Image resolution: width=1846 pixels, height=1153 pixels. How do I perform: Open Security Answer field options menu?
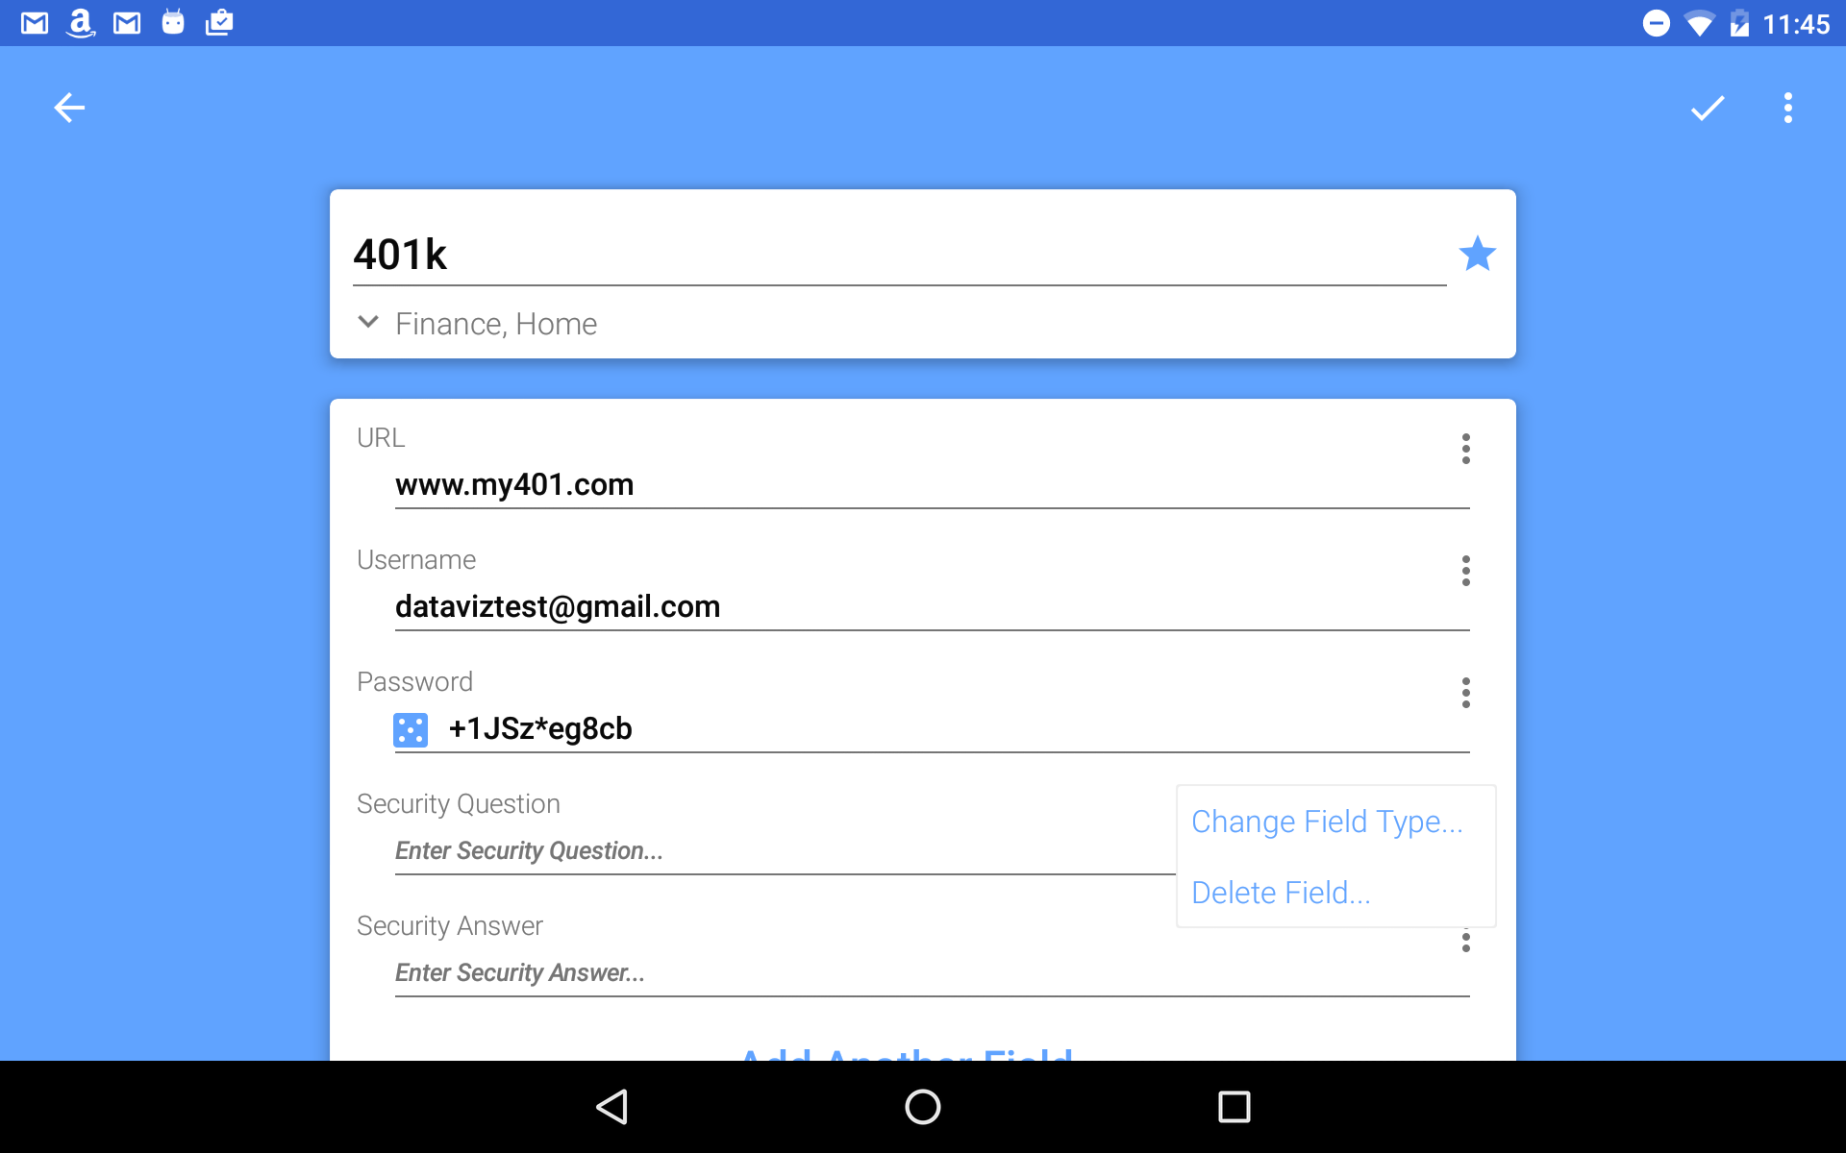(1465, 942)
